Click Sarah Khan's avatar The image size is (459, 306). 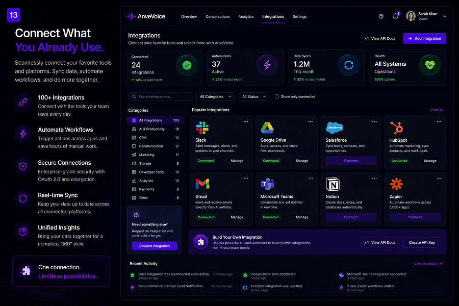coord(411,16)
